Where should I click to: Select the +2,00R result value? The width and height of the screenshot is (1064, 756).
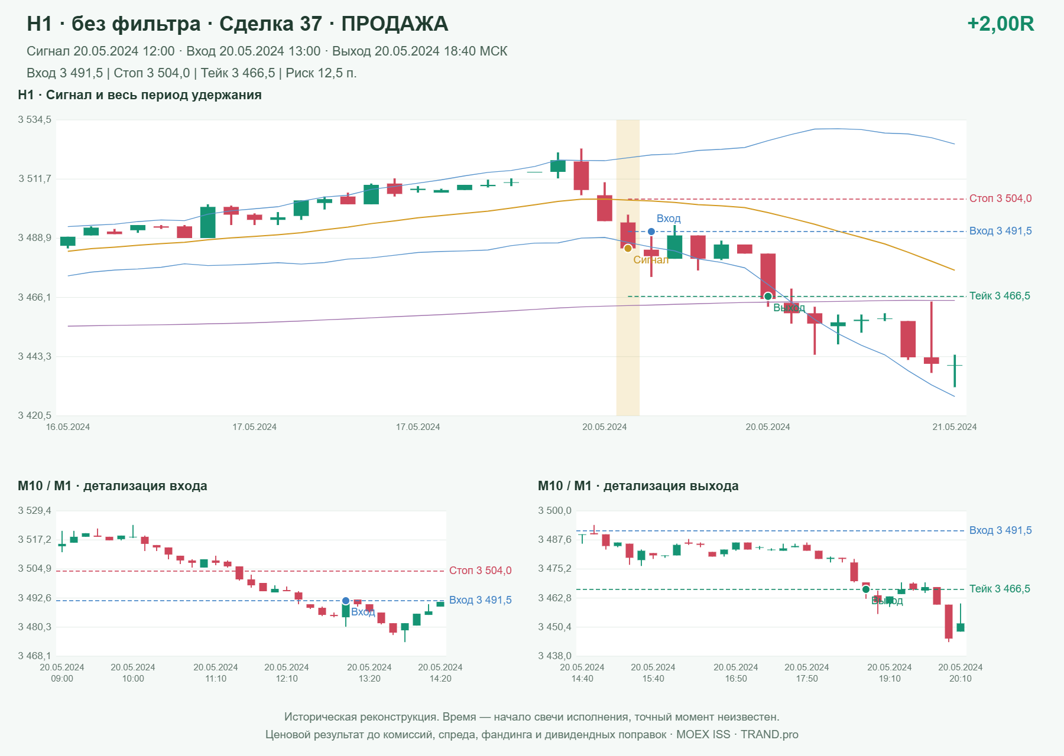pyautogui.click(x=1000, y=24)
